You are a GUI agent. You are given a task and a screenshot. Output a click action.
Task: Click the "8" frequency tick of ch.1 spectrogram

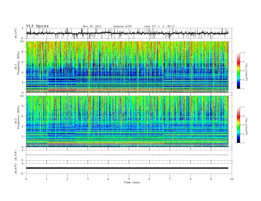click(x=23, y=52)
